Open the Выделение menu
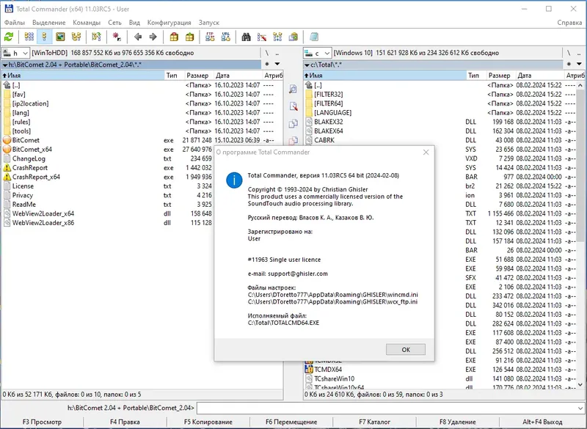 tap(49, 23)
